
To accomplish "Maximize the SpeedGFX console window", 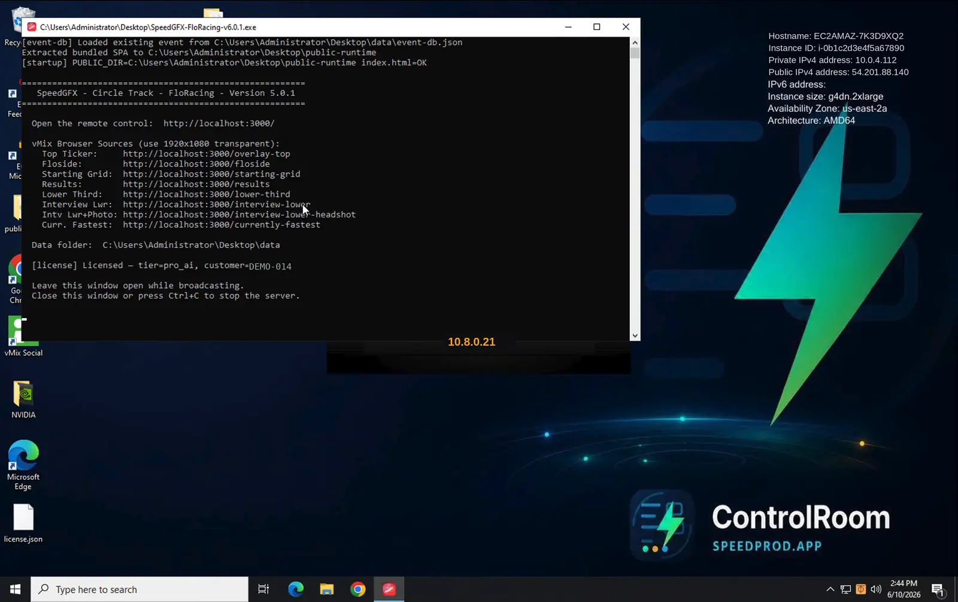I will pyautogui.click(x=597, y=27).
